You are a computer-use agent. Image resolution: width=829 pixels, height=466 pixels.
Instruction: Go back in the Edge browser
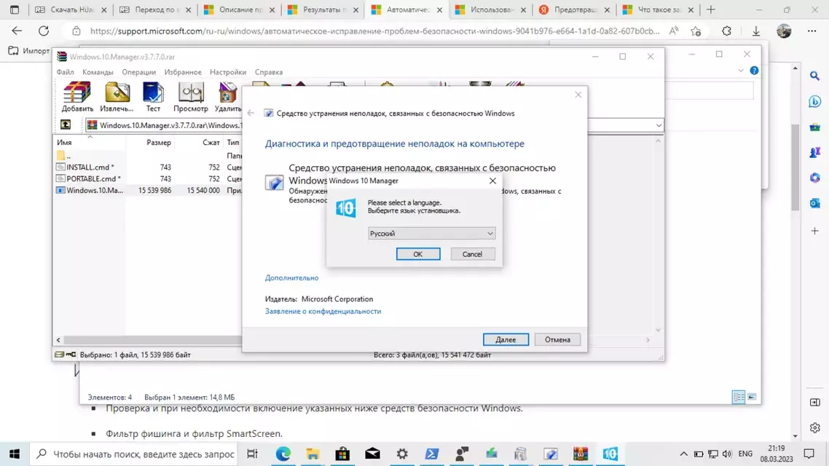point(17,31)
